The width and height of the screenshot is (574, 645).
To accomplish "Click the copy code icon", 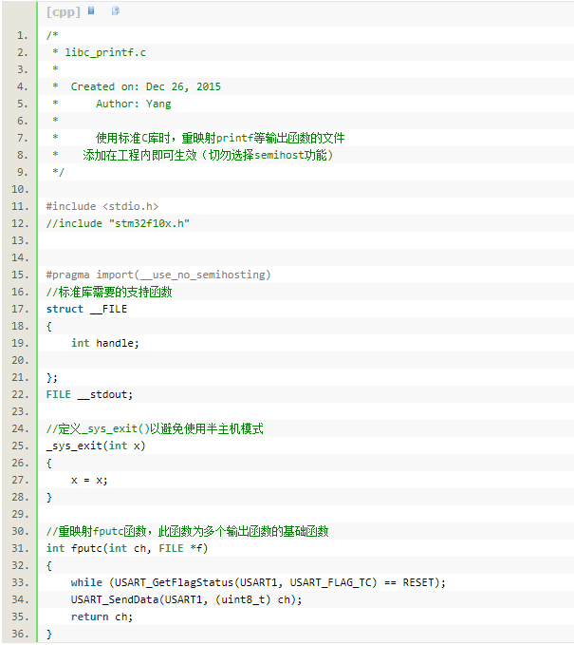I will (x=116, y=10).
